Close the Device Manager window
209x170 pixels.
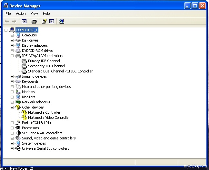click(202, 6)
